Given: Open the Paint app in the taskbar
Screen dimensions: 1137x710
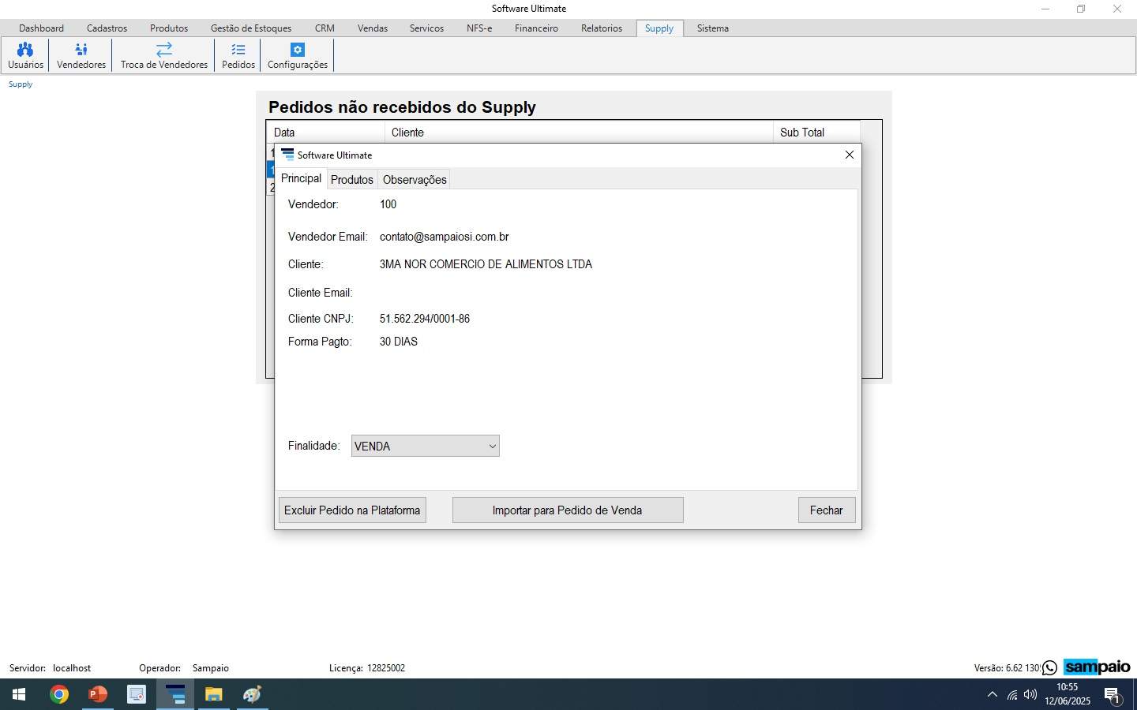Looking at the screenshot, I should coord(253,694).
